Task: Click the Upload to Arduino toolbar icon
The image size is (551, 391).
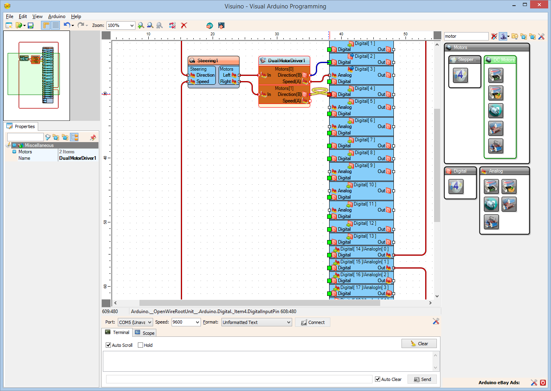Action: coord(221,25)
